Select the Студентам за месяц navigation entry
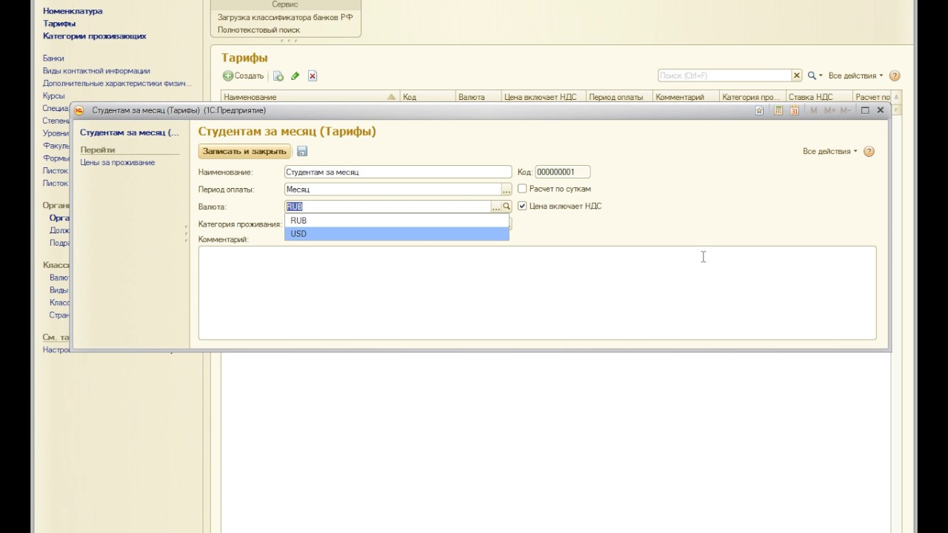 click(x=130, y=133)
